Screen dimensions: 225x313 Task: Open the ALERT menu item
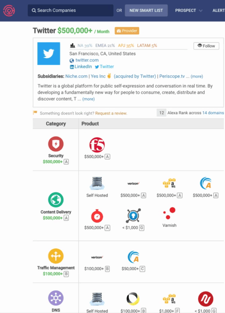(218, 10)
